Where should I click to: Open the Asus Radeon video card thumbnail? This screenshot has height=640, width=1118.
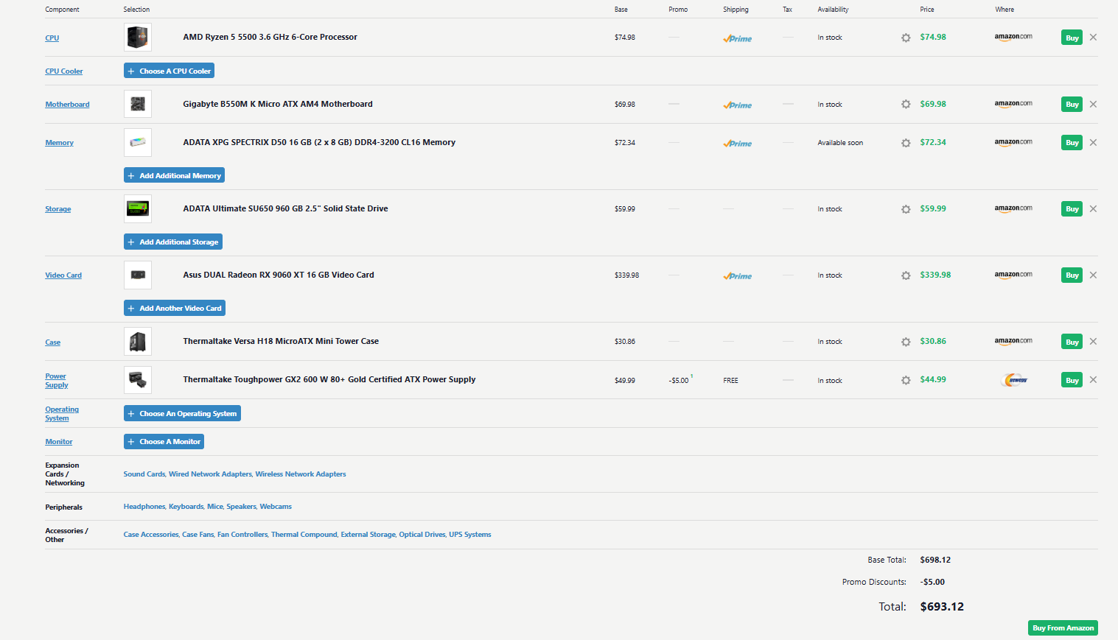[x=138, y=275]
